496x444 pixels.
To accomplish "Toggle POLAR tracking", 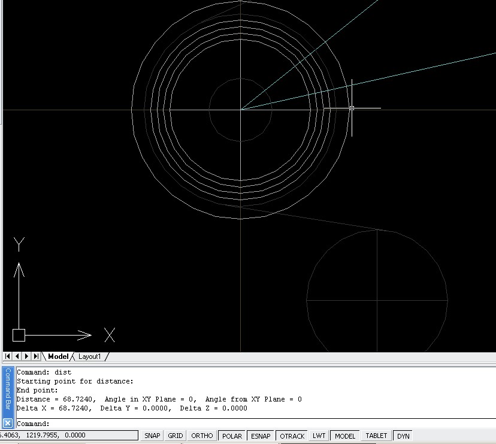I will [232, 436].
